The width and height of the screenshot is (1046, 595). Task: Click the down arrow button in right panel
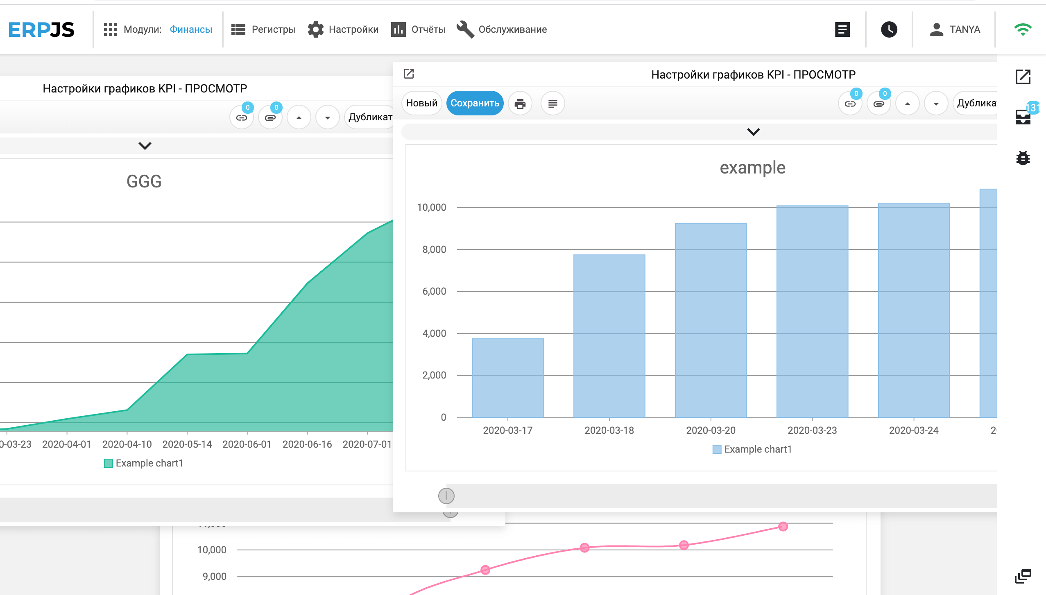(936, 104)
